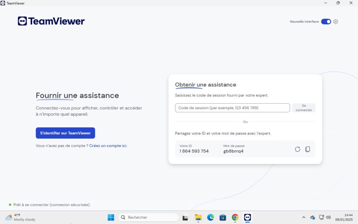
Task: Copy ID and password with the clipboard icon
Action: pyautogui.click(x=308, y=149)
